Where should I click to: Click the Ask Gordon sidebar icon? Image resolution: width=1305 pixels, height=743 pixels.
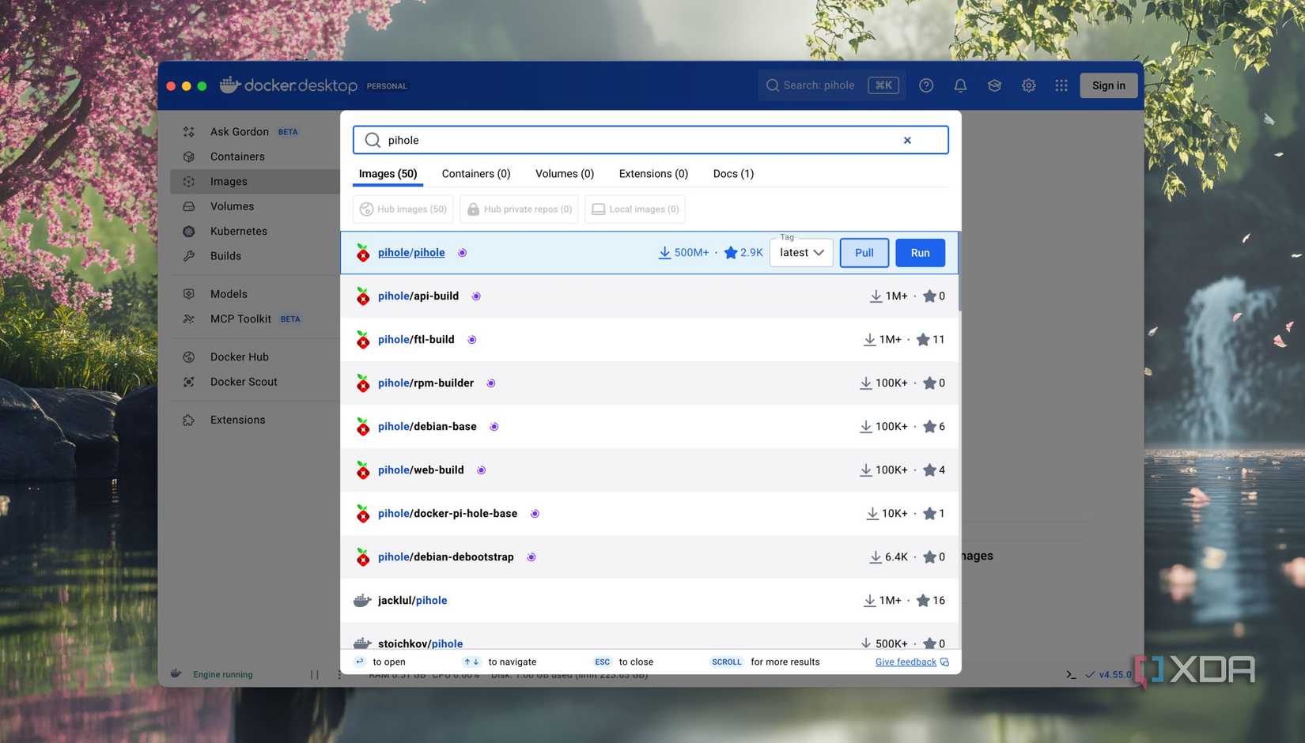(x=188, y=132)
